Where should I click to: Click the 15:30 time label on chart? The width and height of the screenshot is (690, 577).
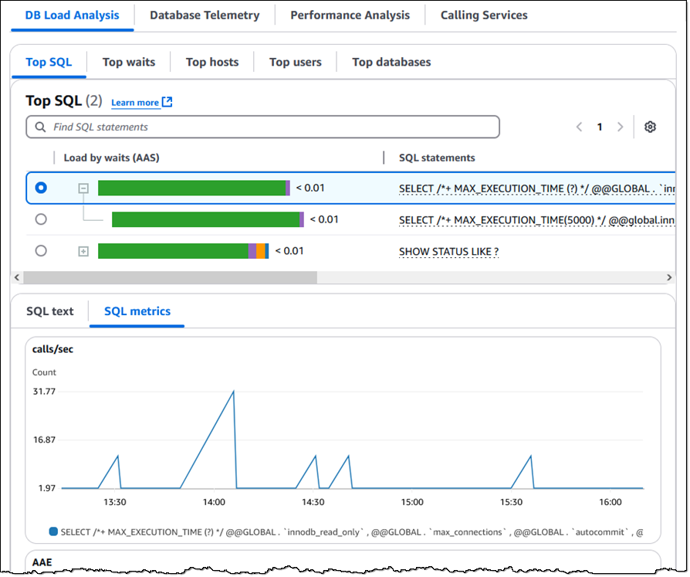512,502
